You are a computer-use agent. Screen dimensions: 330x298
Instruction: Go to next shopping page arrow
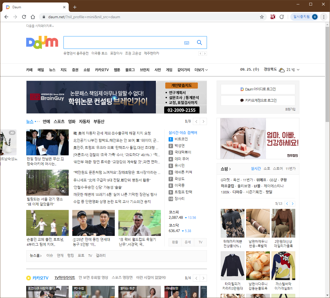[292, 204]
